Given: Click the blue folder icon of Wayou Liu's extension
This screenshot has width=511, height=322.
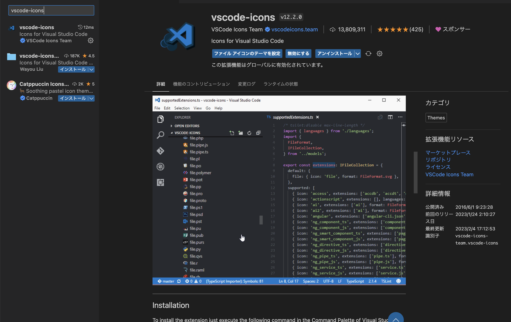Looking at the screenshot, I should coord(12,57).
